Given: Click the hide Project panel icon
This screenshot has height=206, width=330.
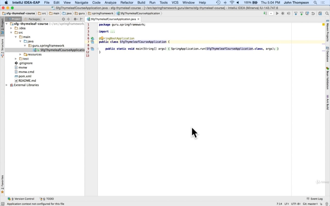Looking at the screenshot, I should click(x=81, y=19).
